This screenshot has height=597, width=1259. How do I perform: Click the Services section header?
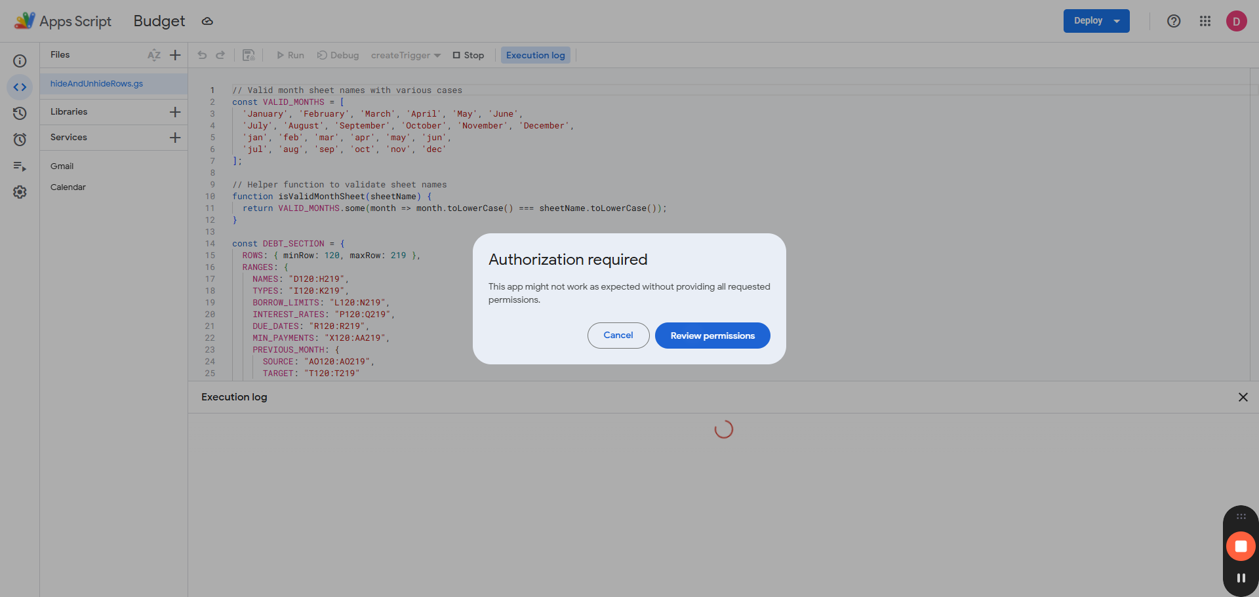[x=69, y=138]
